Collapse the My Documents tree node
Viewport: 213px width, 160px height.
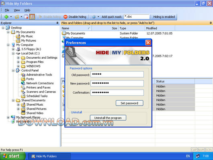point(8,32)
